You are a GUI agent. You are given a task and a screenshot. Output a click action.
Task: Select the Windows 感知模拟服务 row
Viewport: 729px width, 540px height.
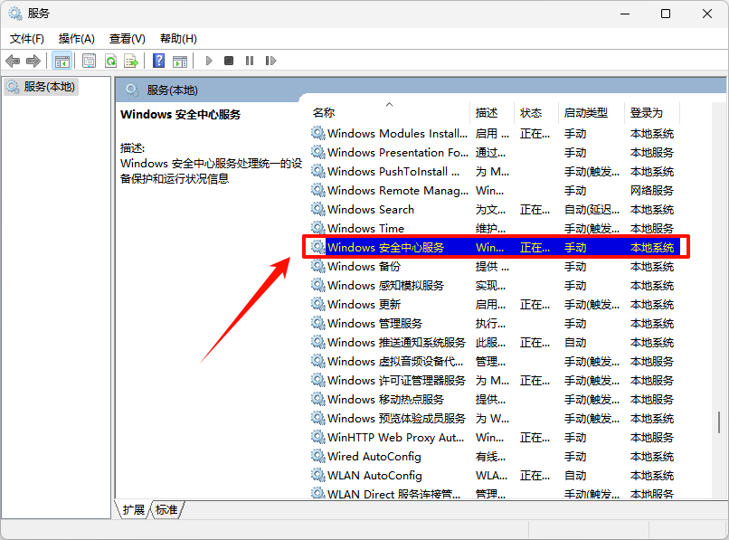click(x=495, y=286)
